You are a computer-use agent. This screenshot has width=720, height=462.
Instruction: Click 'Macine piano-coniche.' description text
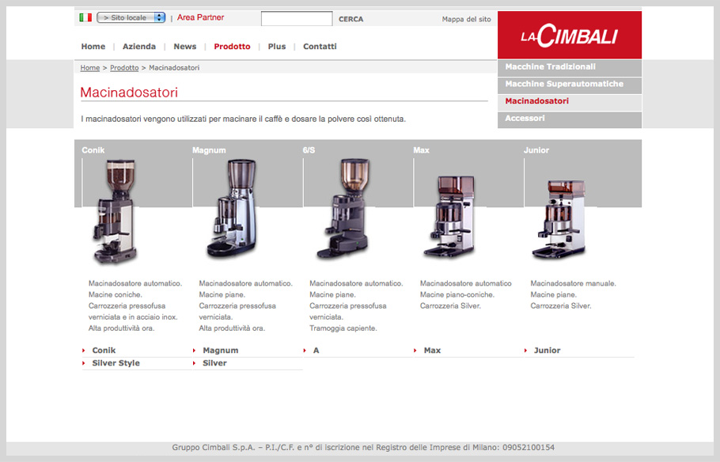[457, 295]
